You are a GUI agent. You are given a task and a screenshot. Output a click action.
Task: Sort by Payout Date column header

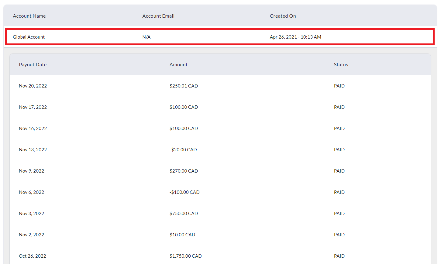coord(33,65)
